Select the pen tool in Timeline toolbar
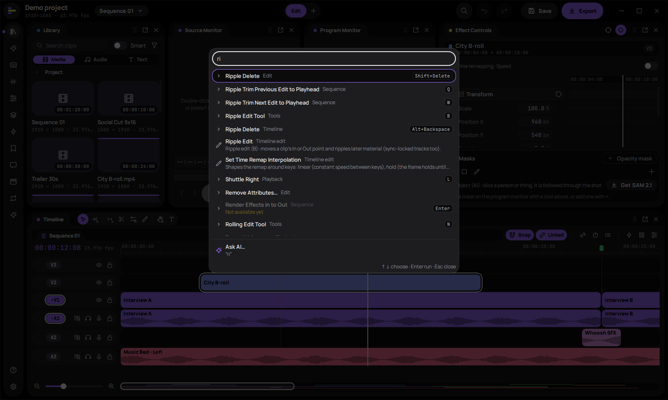The image size is (668, 400). click(x=145, y=219)
